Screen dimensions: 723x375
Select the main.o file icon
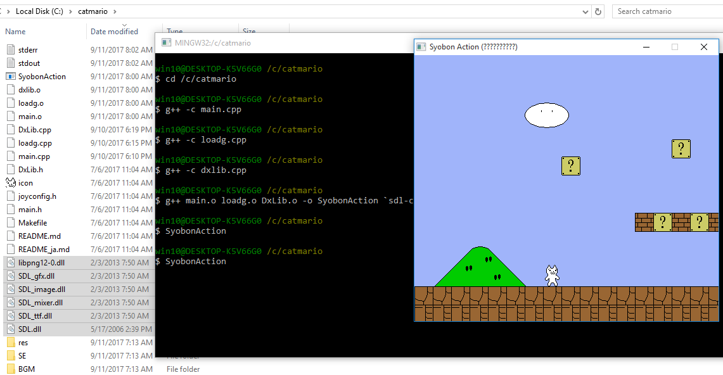11,117
